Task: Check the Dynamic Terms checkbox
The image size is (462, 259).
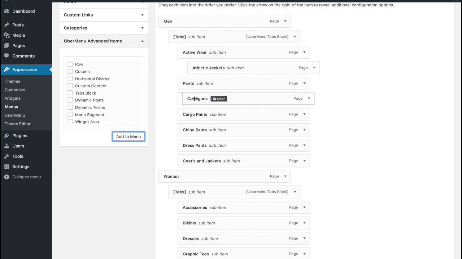Action: click(70, 107)
